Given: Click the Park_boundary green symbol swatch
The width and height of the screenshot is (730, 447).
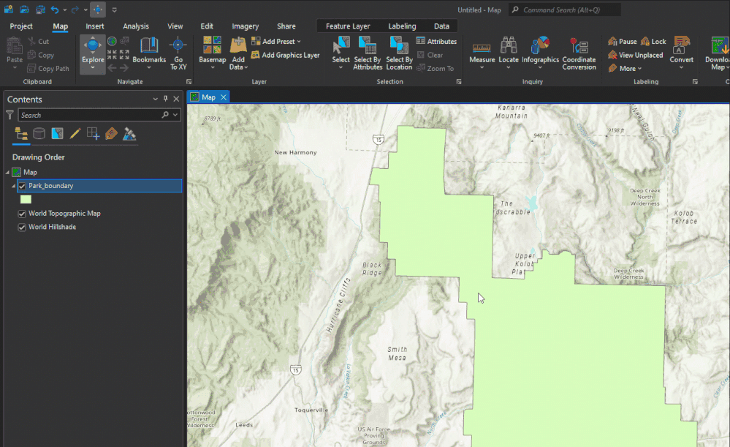Looking at the screenshot, I should (26, 199).
